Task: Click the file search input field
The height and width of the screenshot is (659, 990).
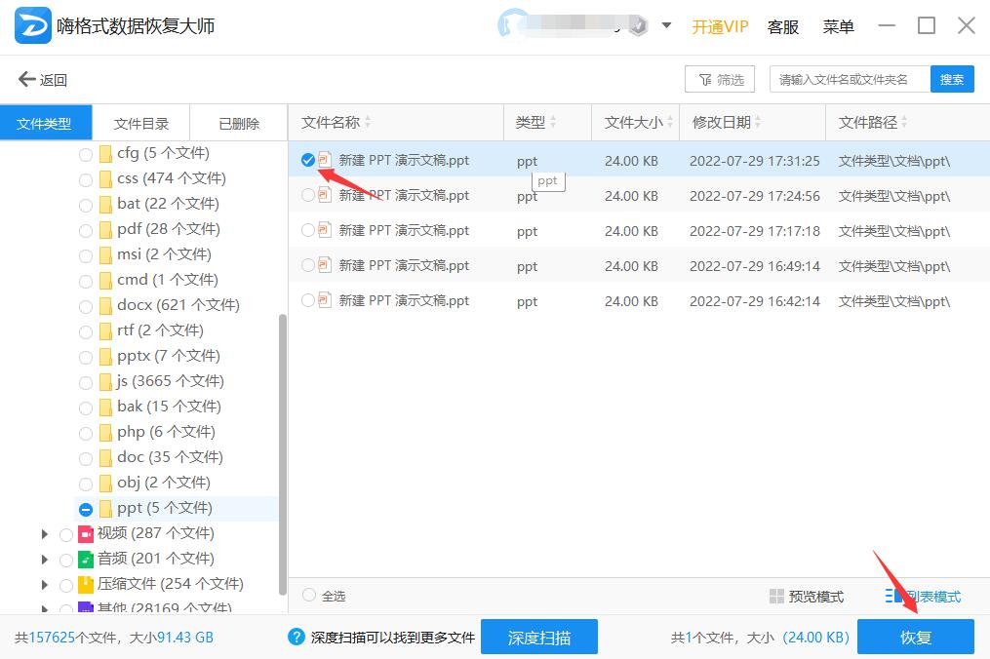Action: [x=850, y=79]
